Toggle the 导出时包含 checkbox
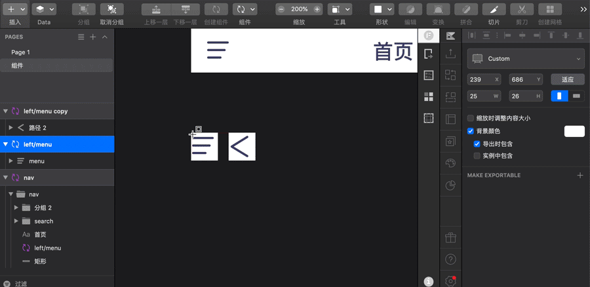 [x=477, y=143]
